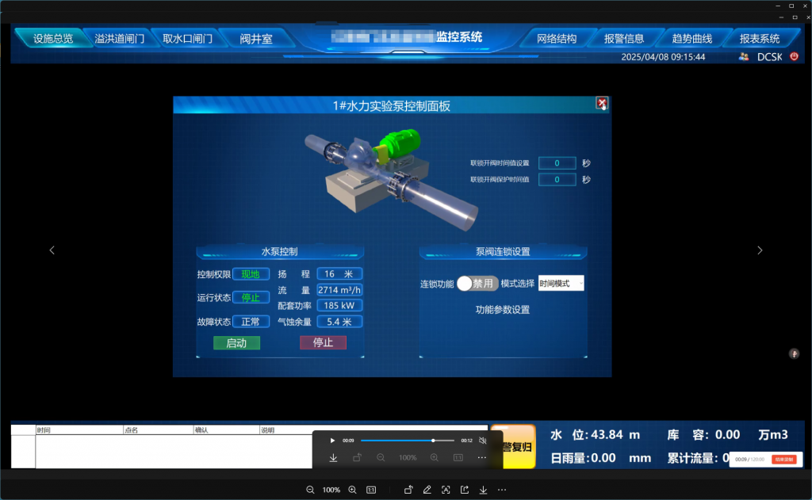Click the red power logout icon
This screenshot has height=500, width=812.
(794, 56)
